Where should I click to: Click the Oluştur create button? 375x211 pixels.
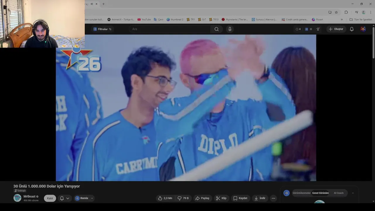336,29
